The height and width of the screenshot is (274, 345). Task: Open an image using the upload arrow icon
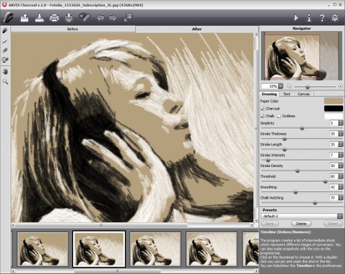point(24,18)
